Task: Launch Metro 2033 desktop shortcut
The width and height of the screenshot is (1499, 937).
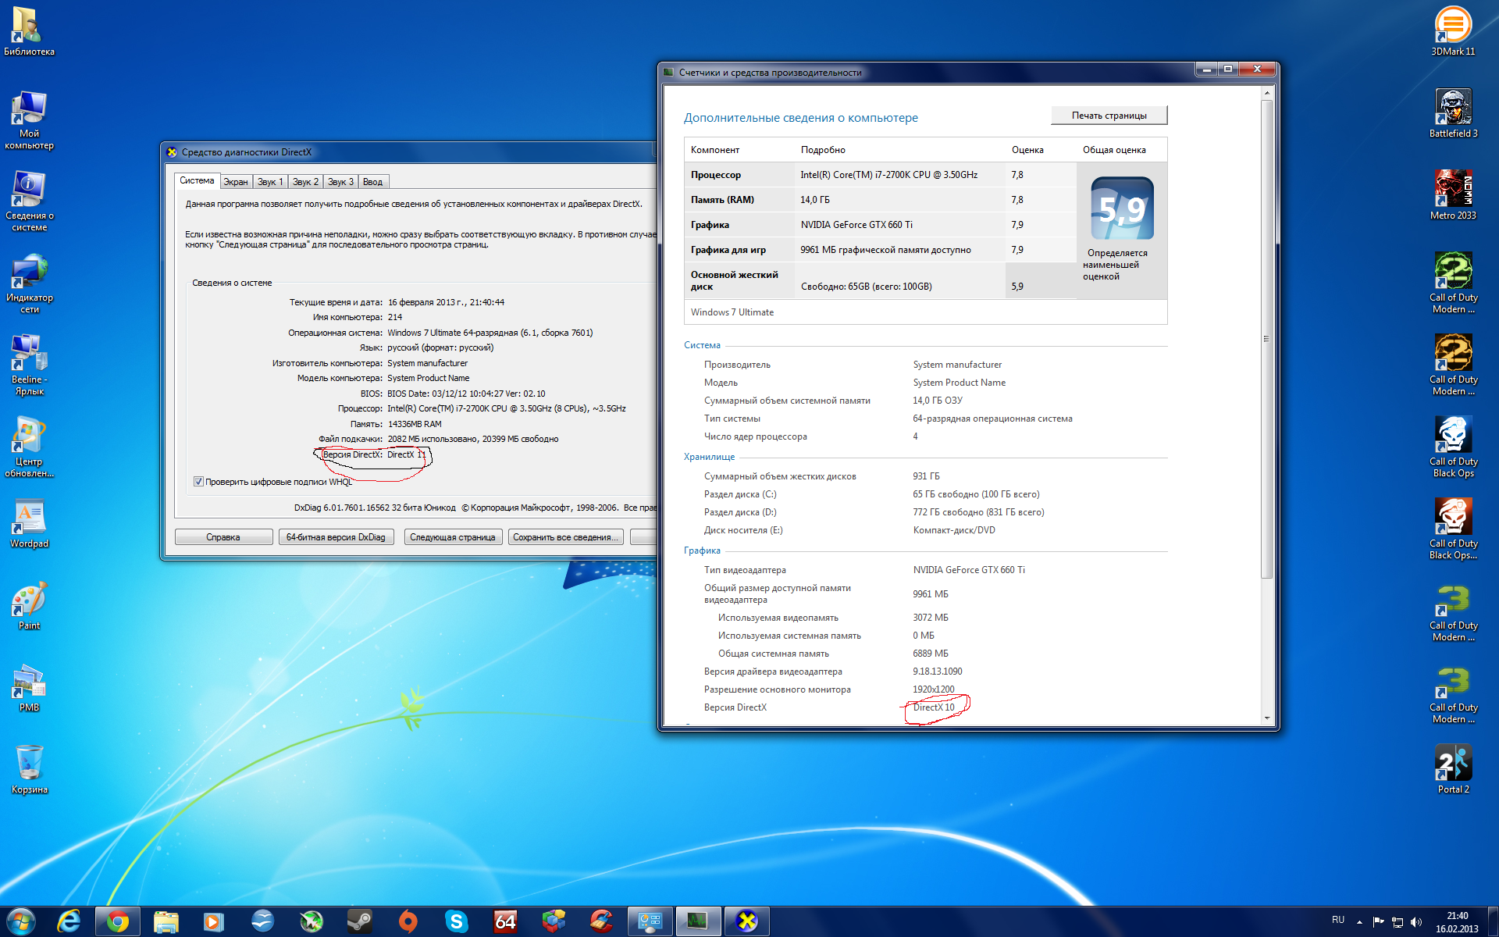Action: [x=1453, y=195]
